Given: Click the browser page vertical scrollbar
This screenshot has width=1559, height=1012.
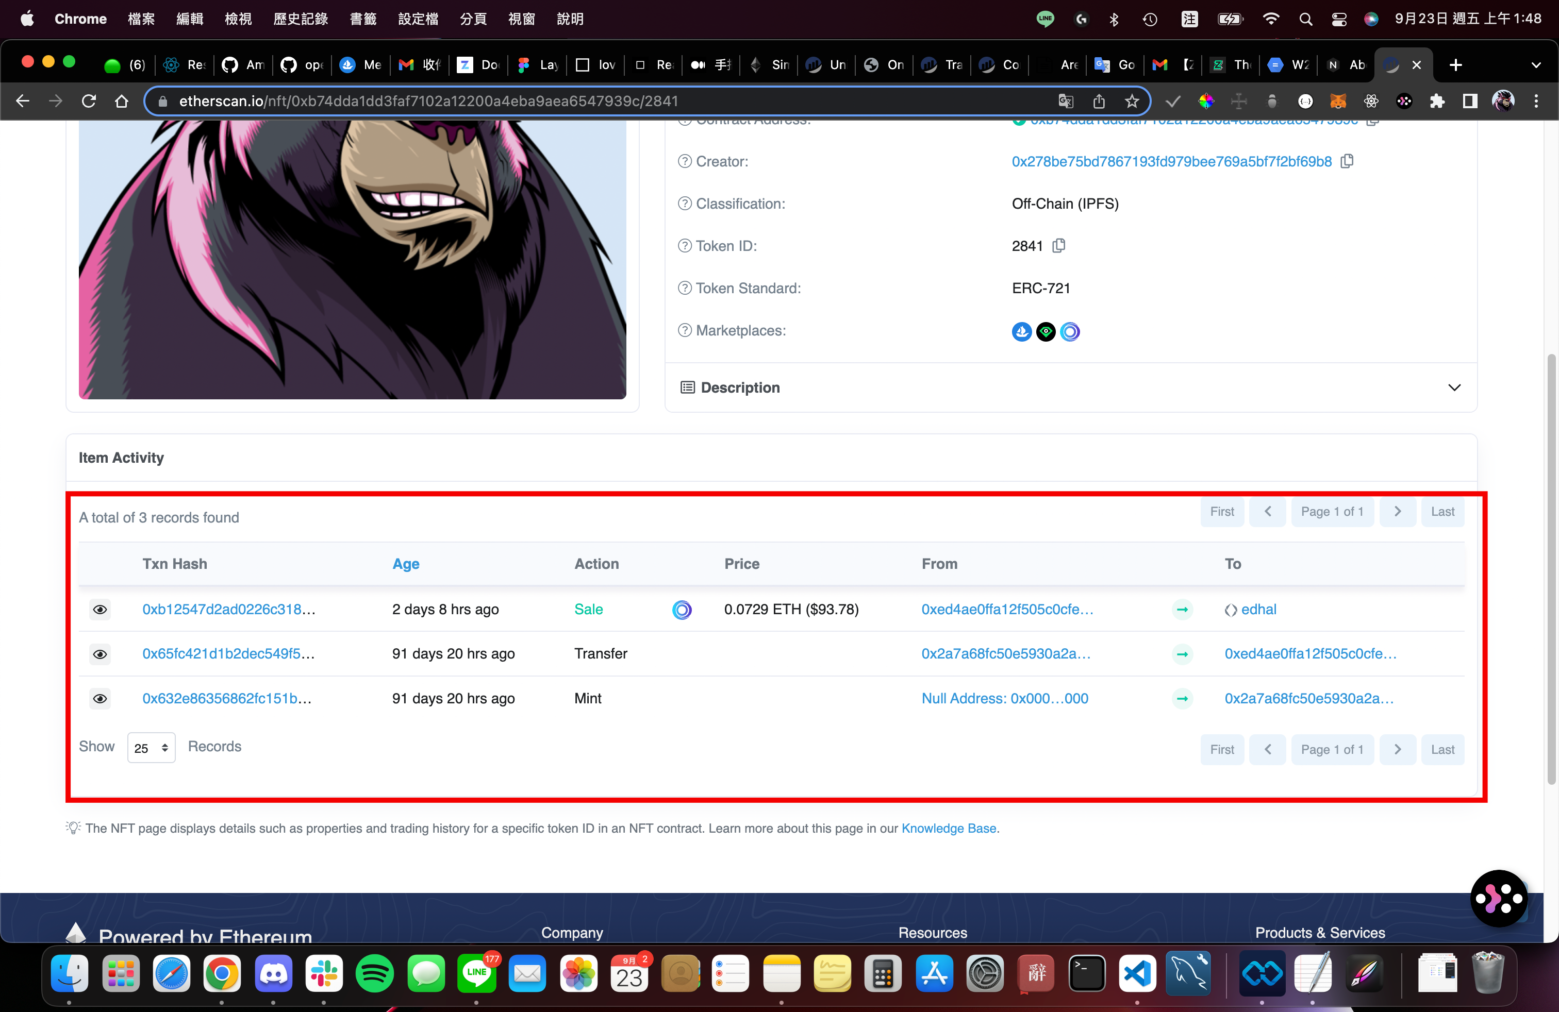Looking at the screenshot, I should click(x=1550, y=568).
